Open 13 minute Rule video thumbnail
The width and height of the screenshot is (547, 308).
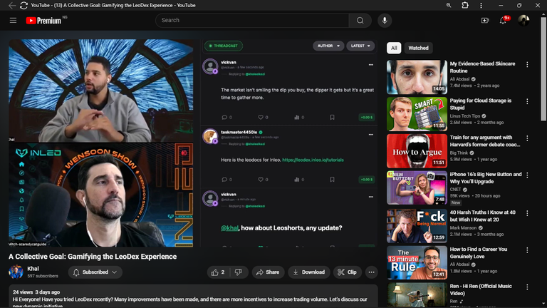click(417, 262)
